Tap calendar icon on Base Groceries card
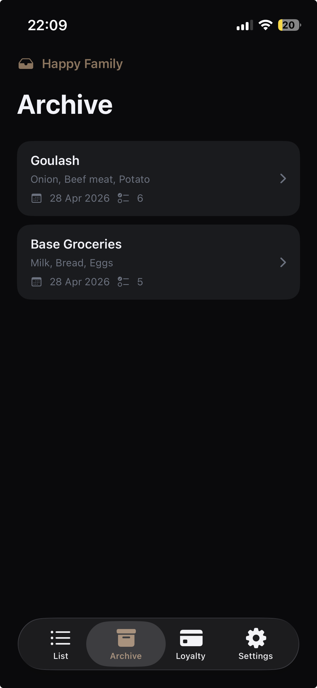Viewport: 317px width, 688px height. [37, 282]
